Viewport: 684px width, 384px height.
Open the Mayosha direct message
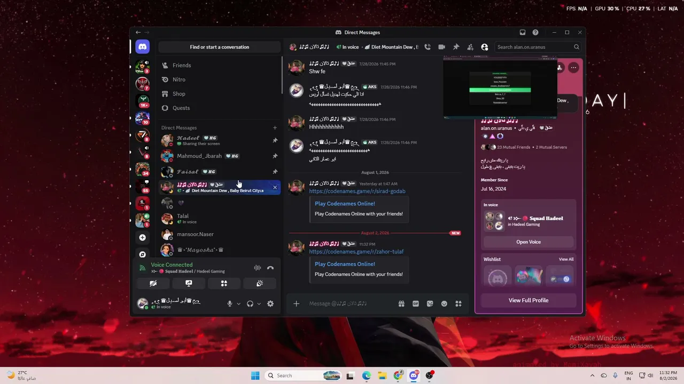[220, 250]
